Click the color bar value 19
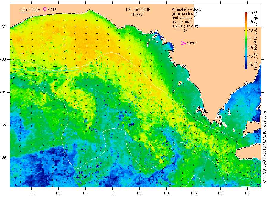This screenshot has height=197, width=268. pos(250,21)
